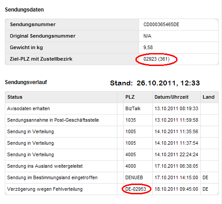Click the Original Sendungsnummer N/A value

[147, 36]
